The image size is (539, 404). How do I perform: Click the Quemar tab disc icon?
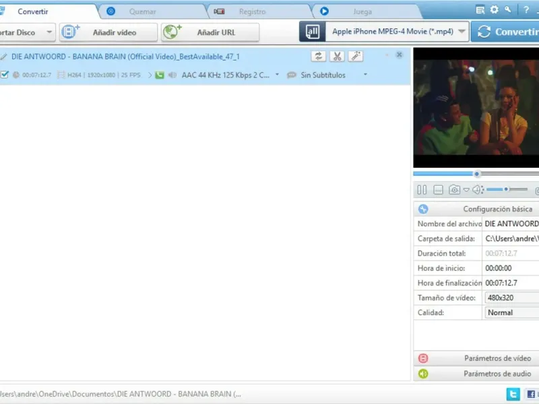[110, 11]
